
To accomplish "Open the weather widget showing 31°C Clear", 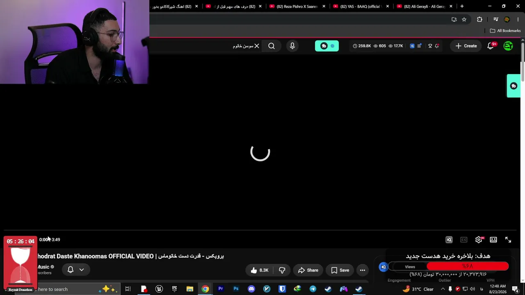I will pyautogui.click(x=418, y=289).
